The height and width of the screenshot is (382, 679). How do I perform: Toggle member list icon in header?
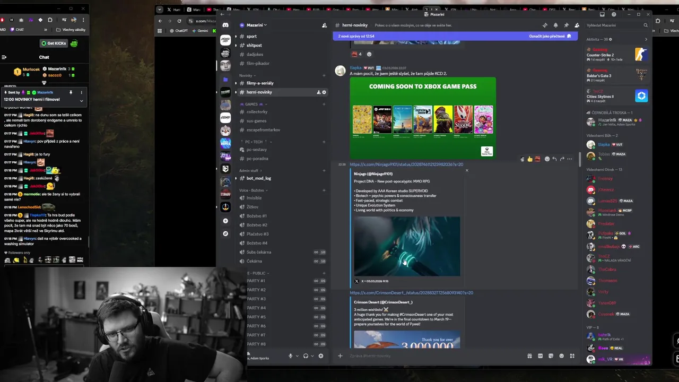pos(577,25)
